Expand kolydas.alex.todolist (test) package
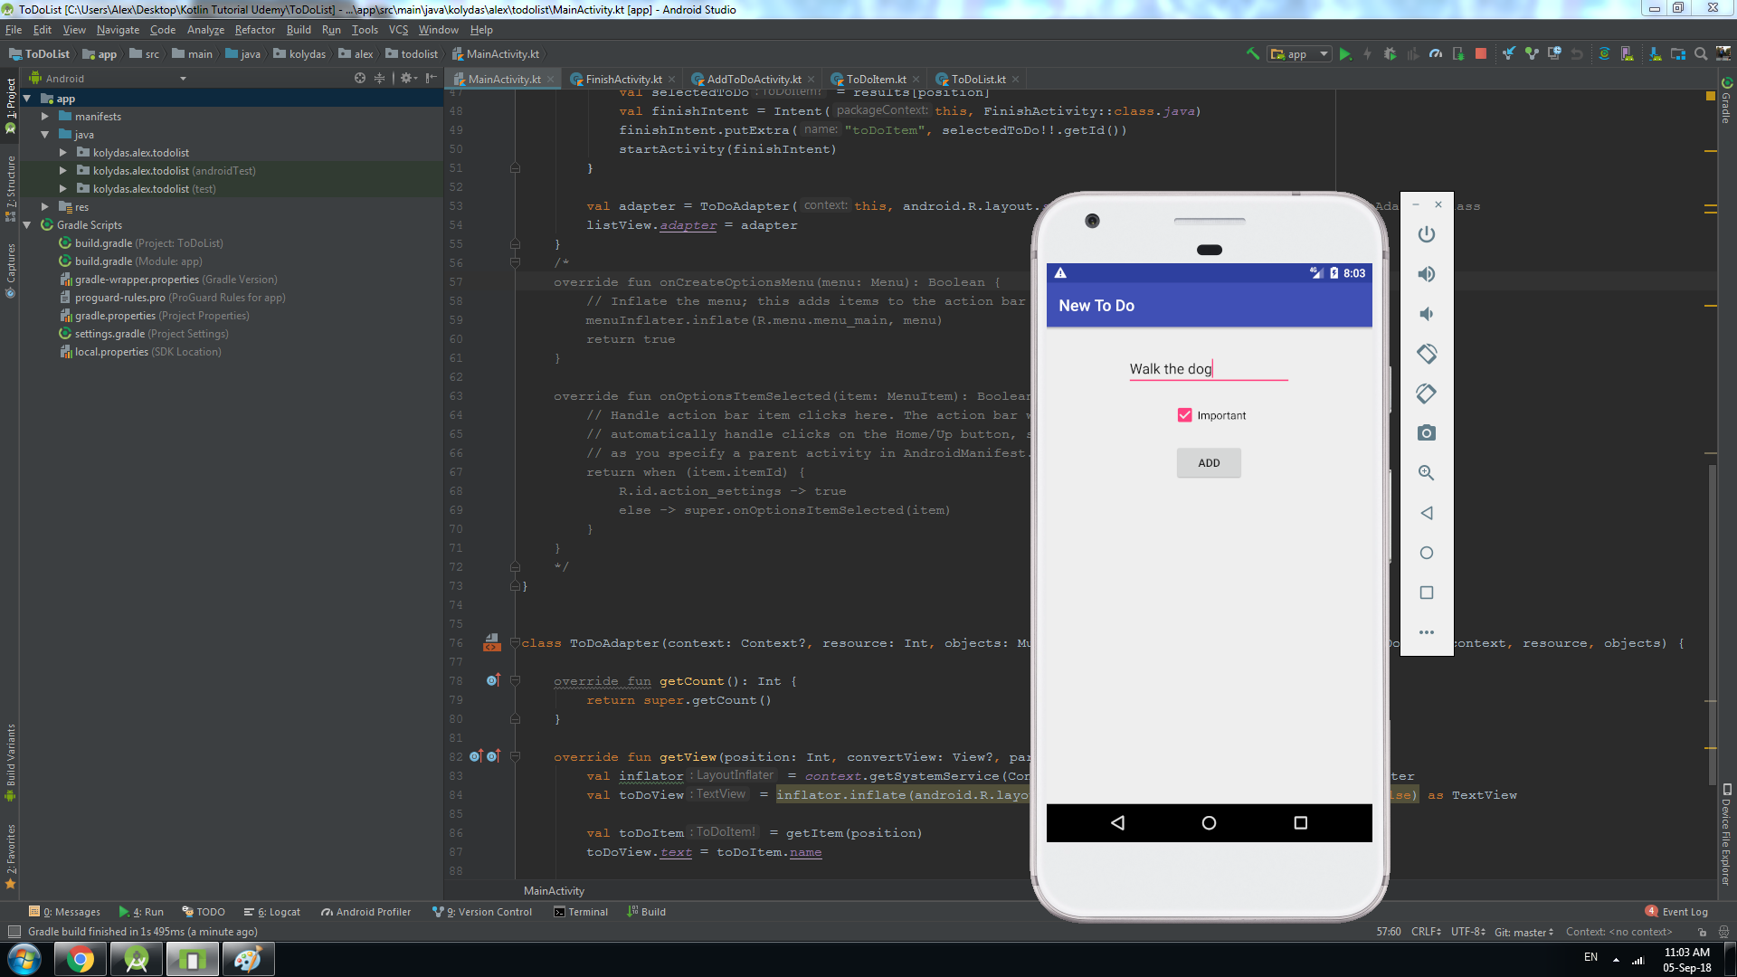Viewport: 1737px width, 977px height. point(63,189)
